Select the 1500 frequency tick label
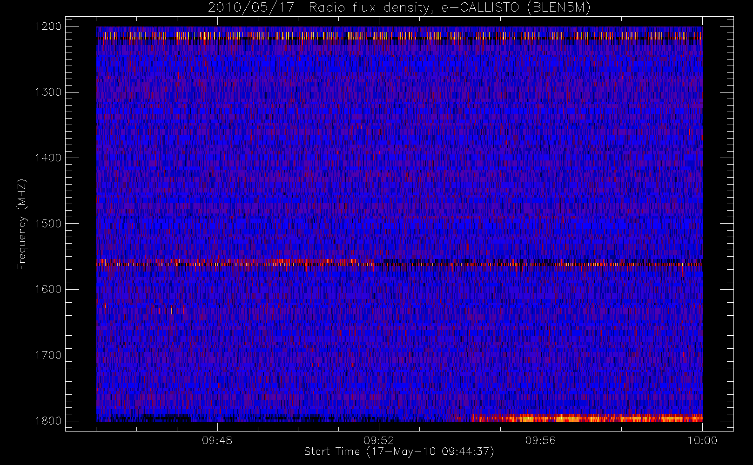This screenshot has height=465, width=753. coord(48,223)
